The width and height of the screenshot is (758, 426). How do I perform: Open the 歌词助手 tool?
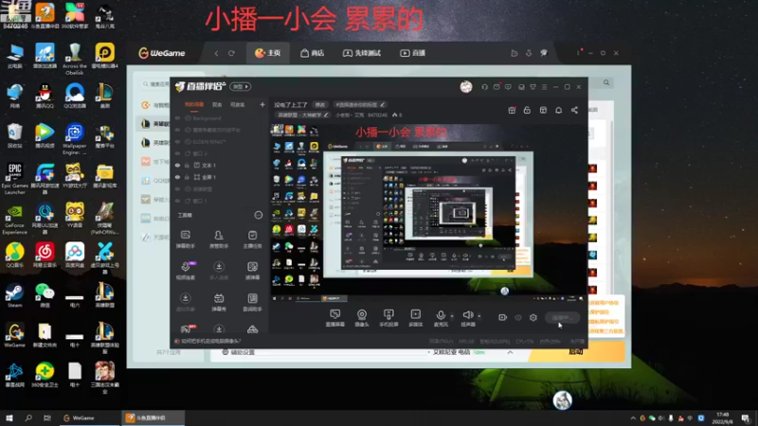click(252, 302)
